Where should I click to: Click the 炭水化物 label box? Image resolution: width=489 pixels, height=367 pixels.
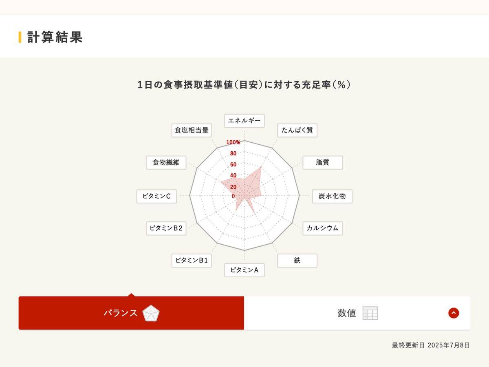332,196
